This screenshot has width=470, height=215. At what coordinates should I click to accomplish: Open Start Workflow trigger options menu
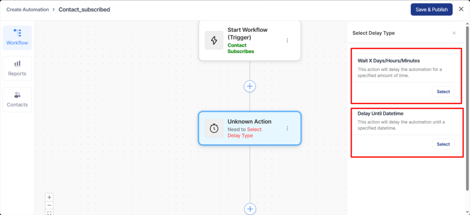pos(287,40)
